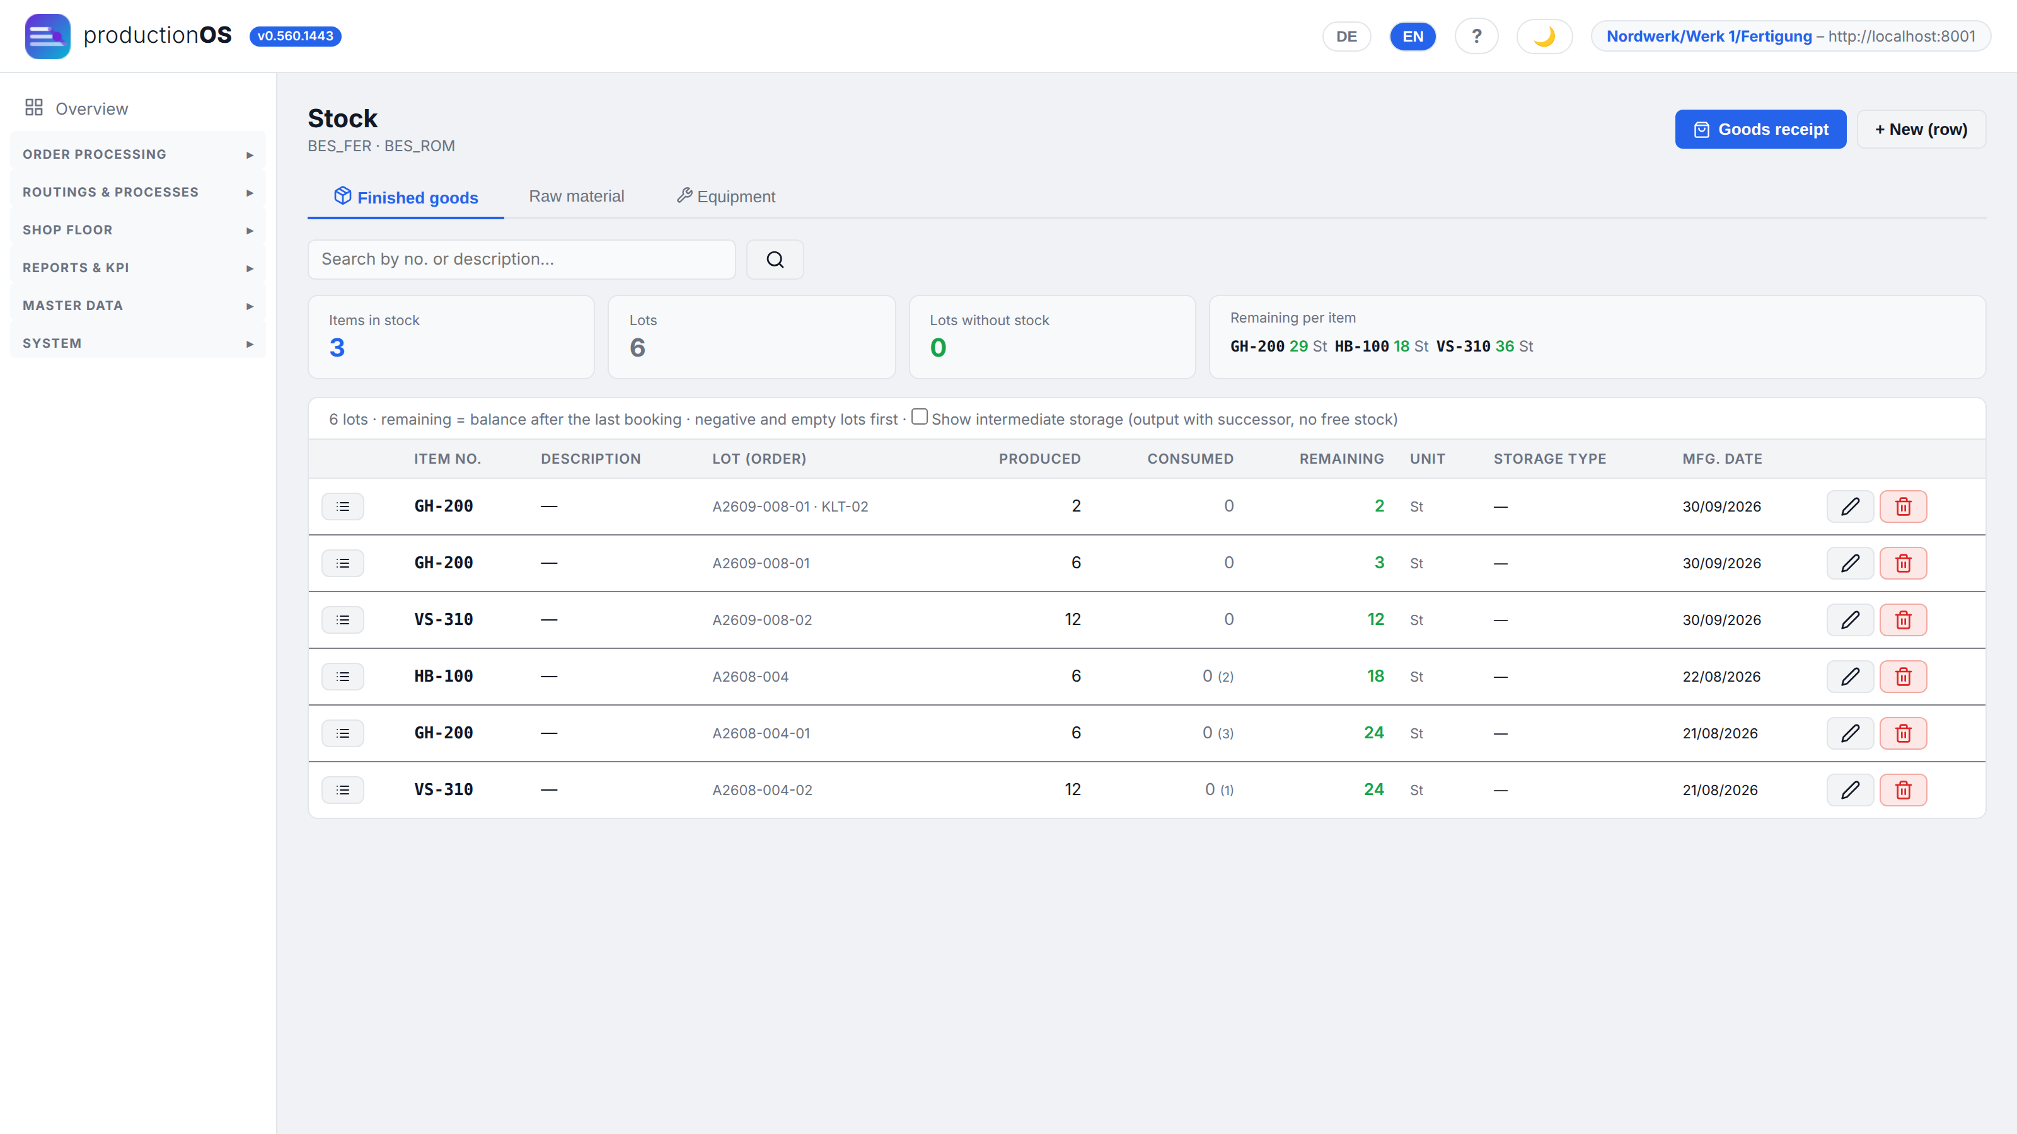
Task: Open details list for lot A2608-004-02
Action: (x=343, y=789)
